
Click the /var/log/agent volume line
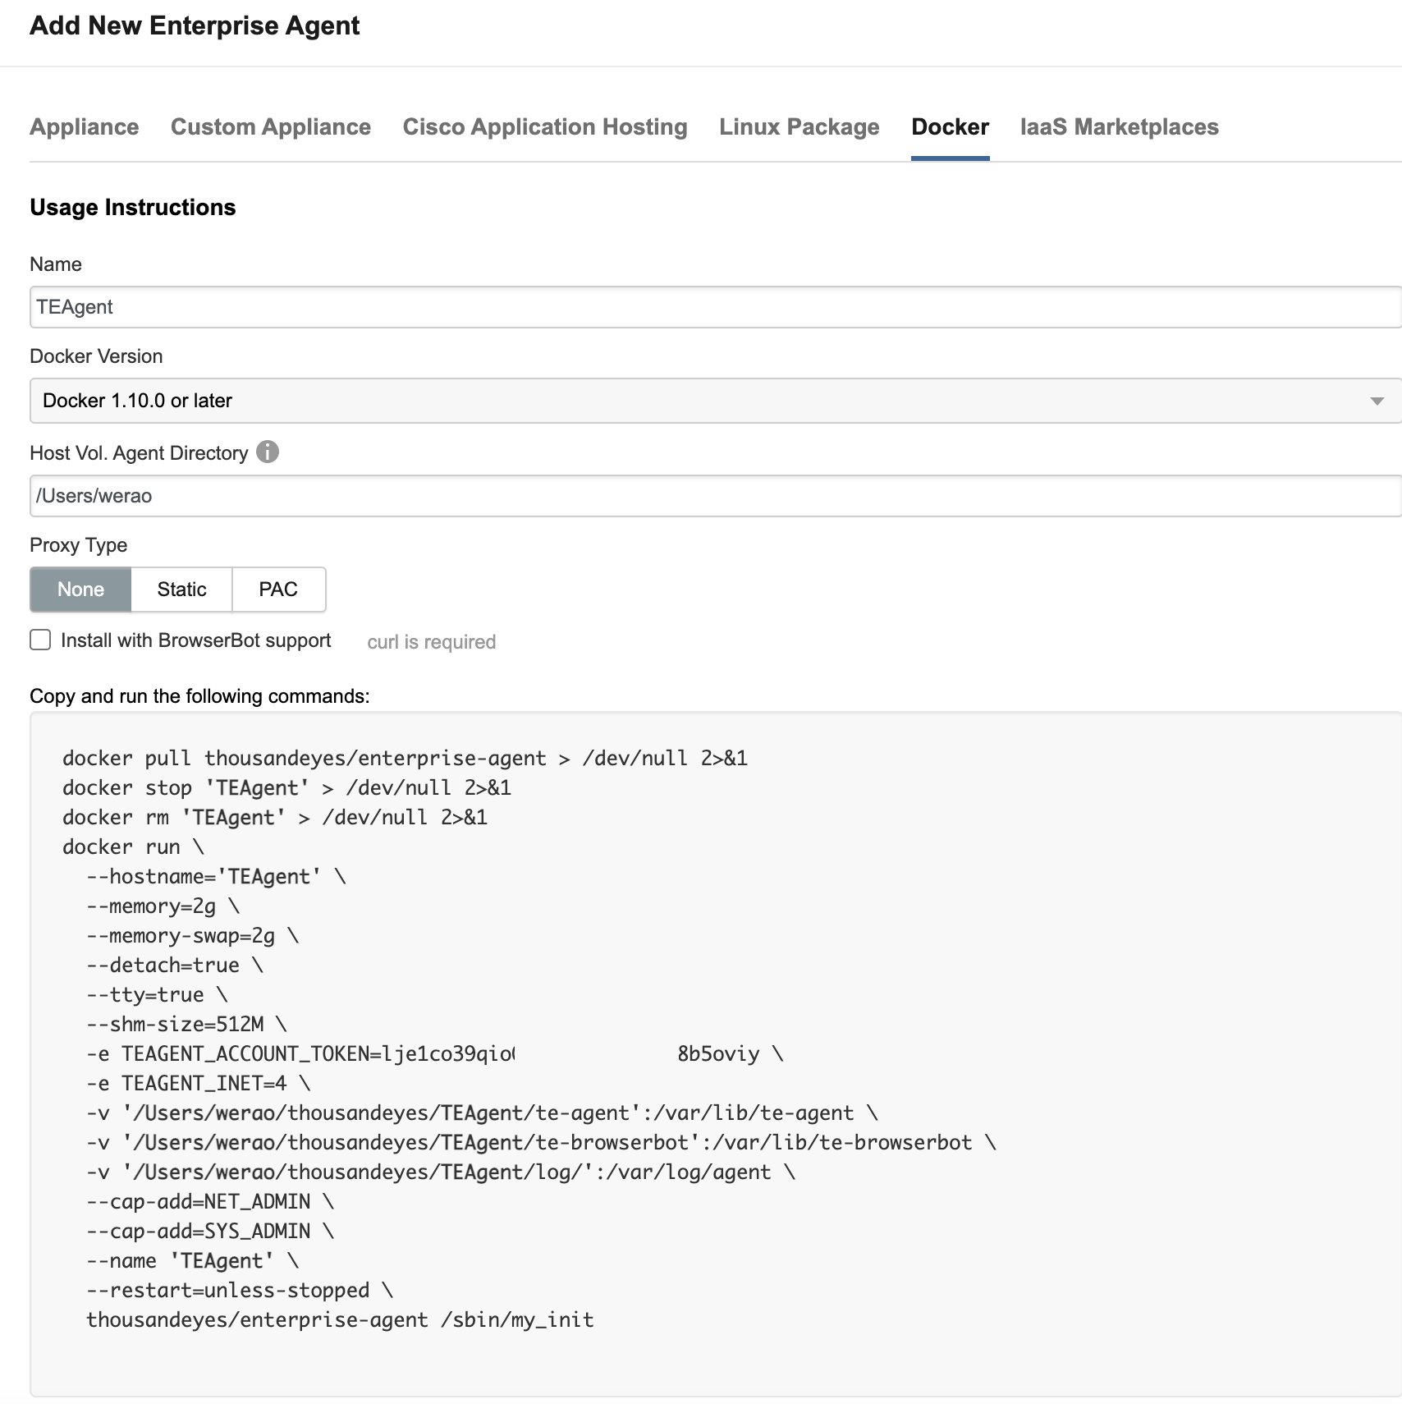442,1172
